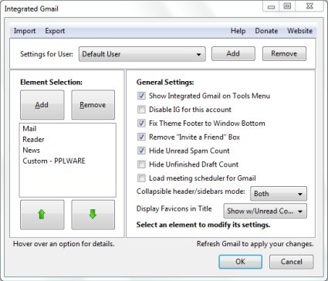Image resolution: width=328 pixels, height=281 pixels.
Task: Open Collapsible header/sidebars mode dropdown
Action: tap(279, 194)
